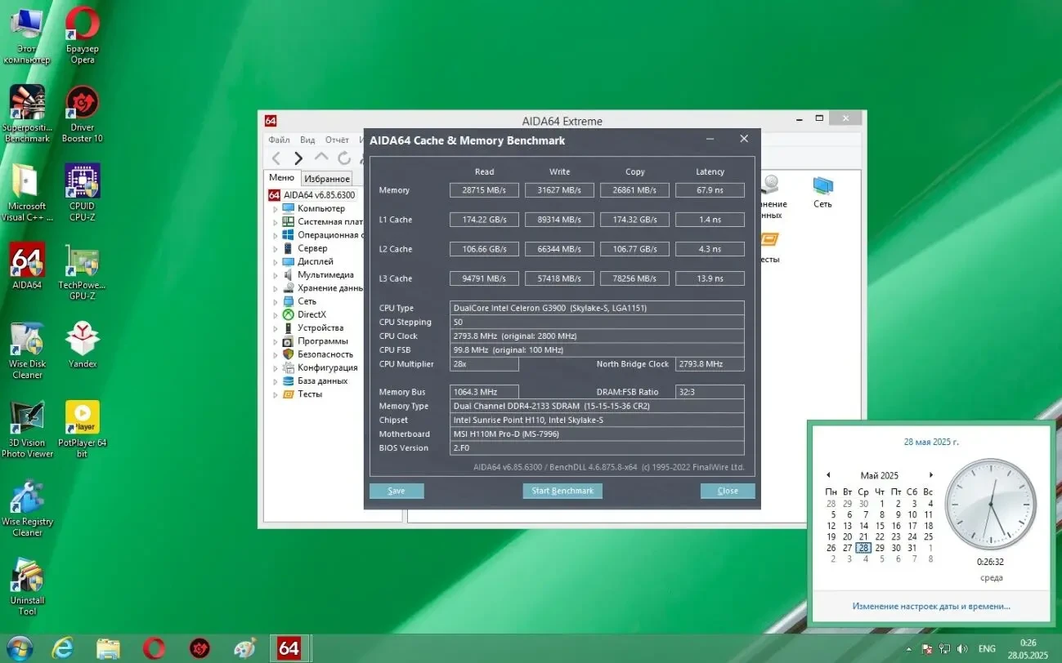
Task: Open the Файл menu in AIDA64
Action: (278, 140)
